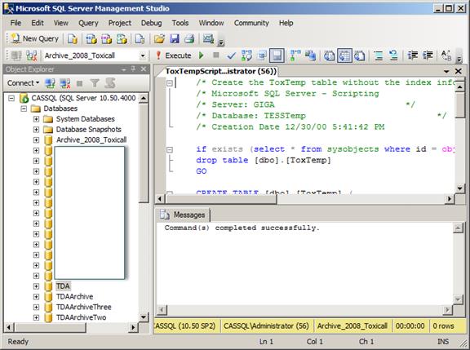
Task: Open a new Database Engine Query
Action: pyautogui.click(x=73, y=39)
